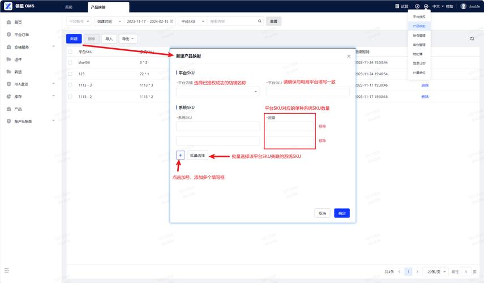Click the refresh icon above the table
The image size is (484, 283).
point(472,38)
